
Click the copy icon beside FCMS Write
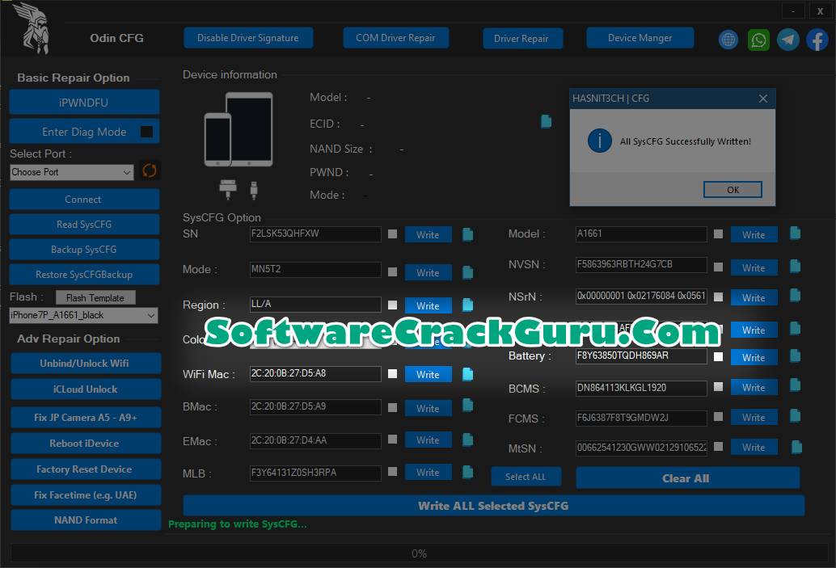click(795, 415)
